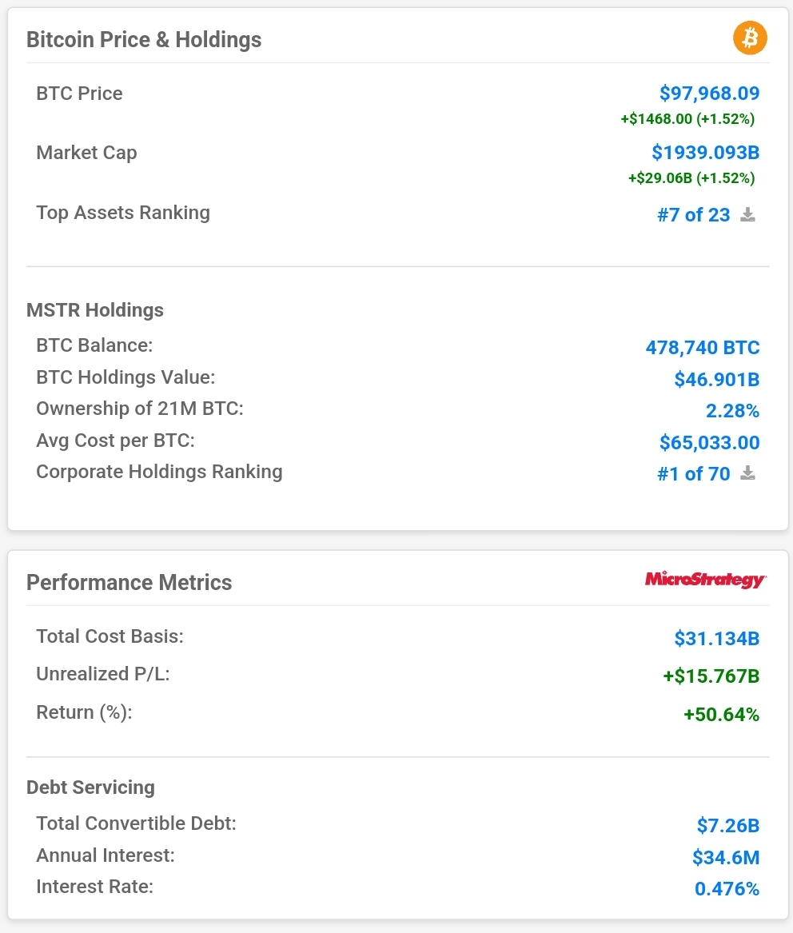Open the #1 of 70 ranking link

point(693,473)
